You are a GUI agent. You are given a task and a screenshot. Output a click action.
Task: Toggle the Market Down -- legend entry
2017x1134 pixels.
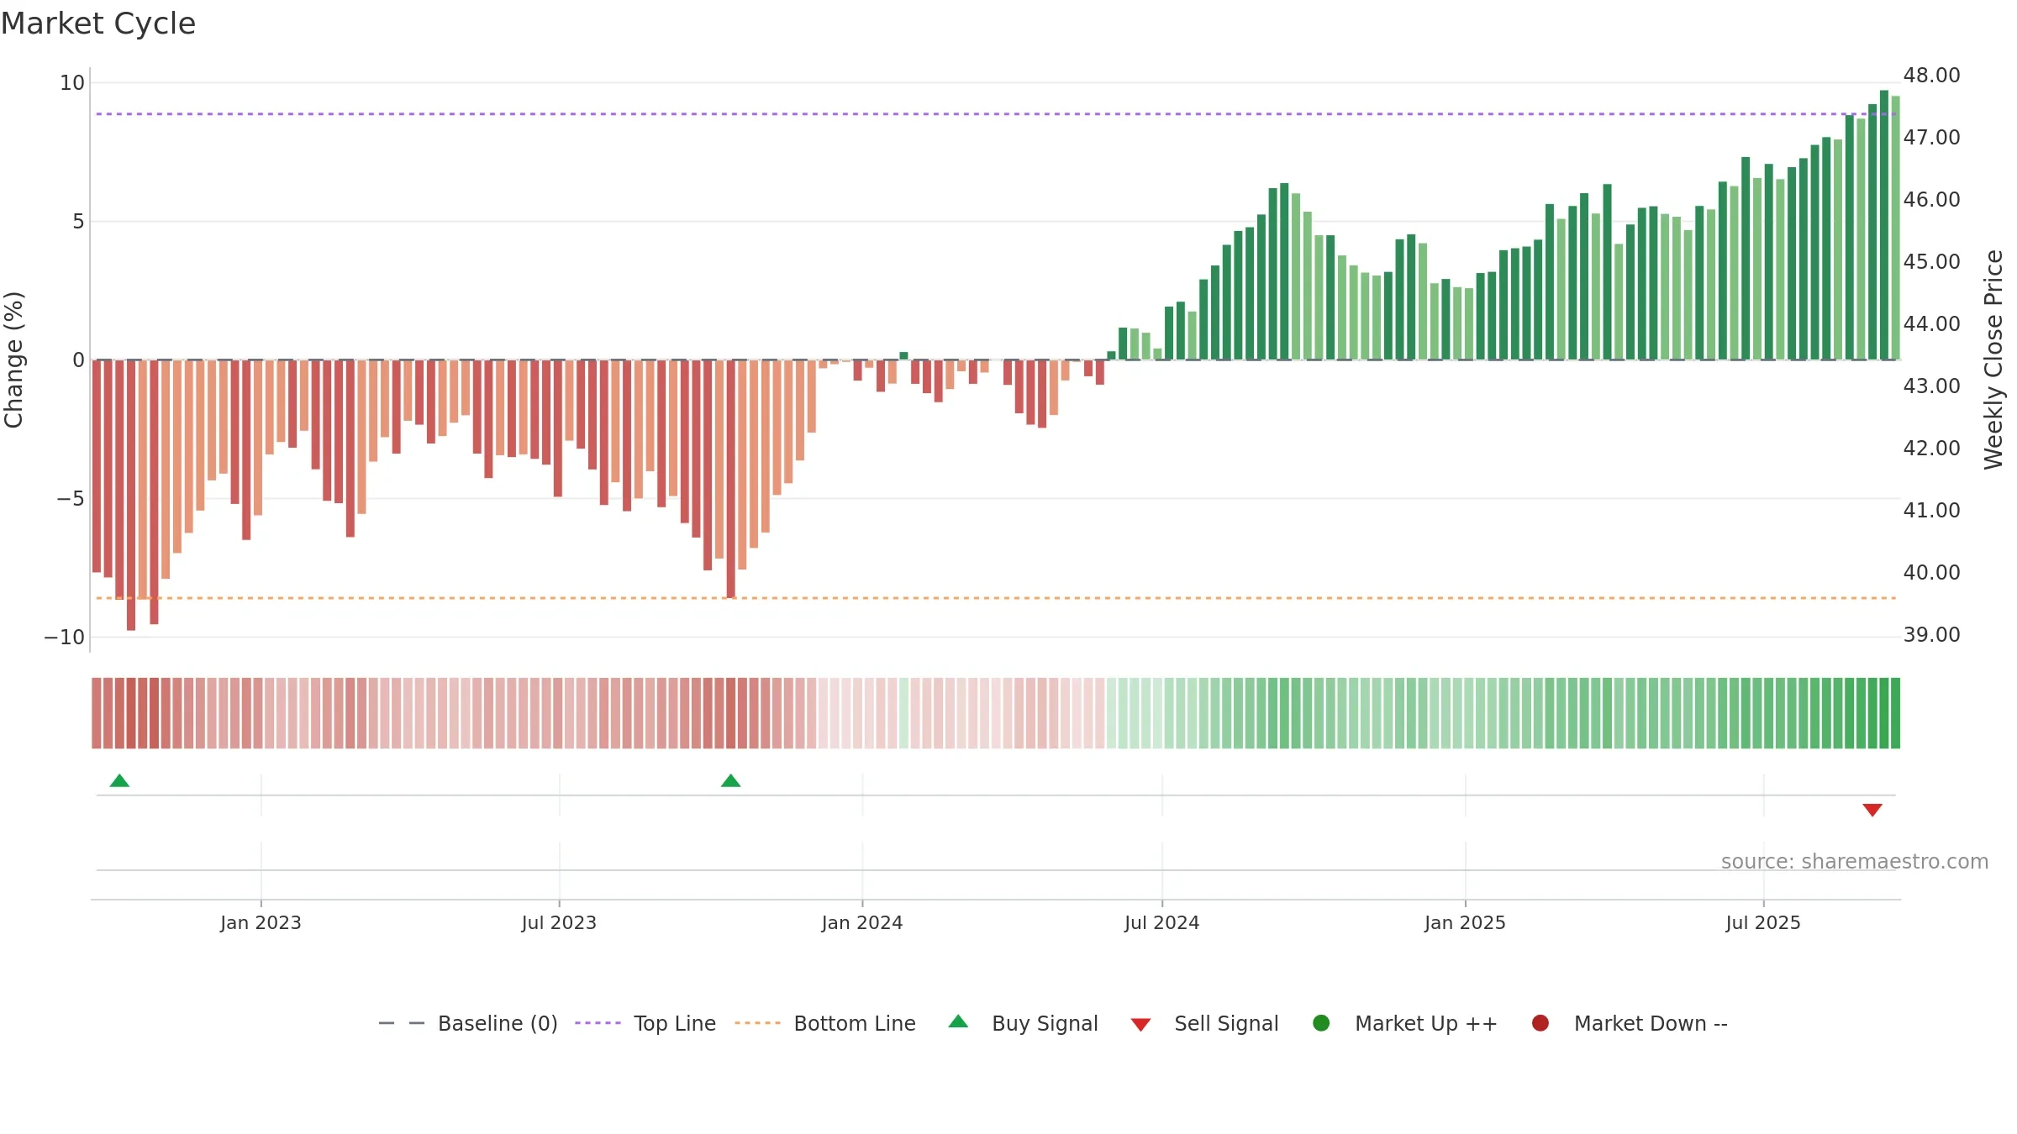(x=1630, y=1023)
